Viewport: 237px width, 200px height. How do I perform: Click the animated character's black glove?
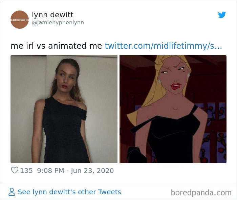tap(137, 155)
